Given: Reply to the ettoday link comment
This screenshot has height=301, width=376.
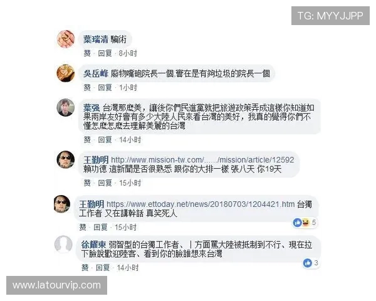Looking at the screenshot, I should (100, 227).
